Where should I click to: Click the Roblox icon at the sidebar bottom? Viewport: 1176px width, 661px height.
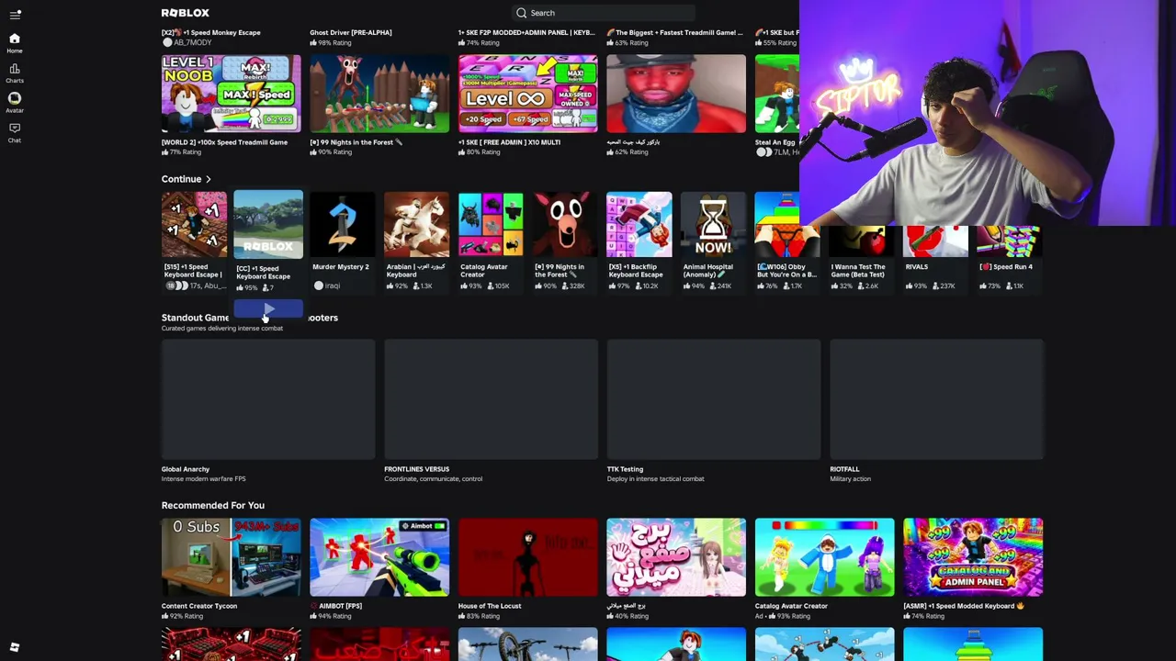15,647
